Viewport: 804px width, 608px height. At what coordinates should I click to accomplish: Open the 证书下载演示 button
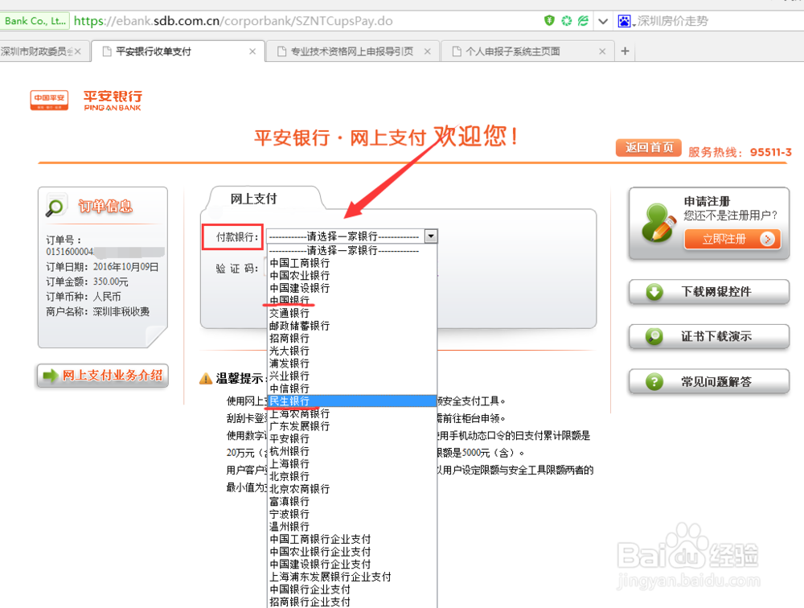[708, 337]
